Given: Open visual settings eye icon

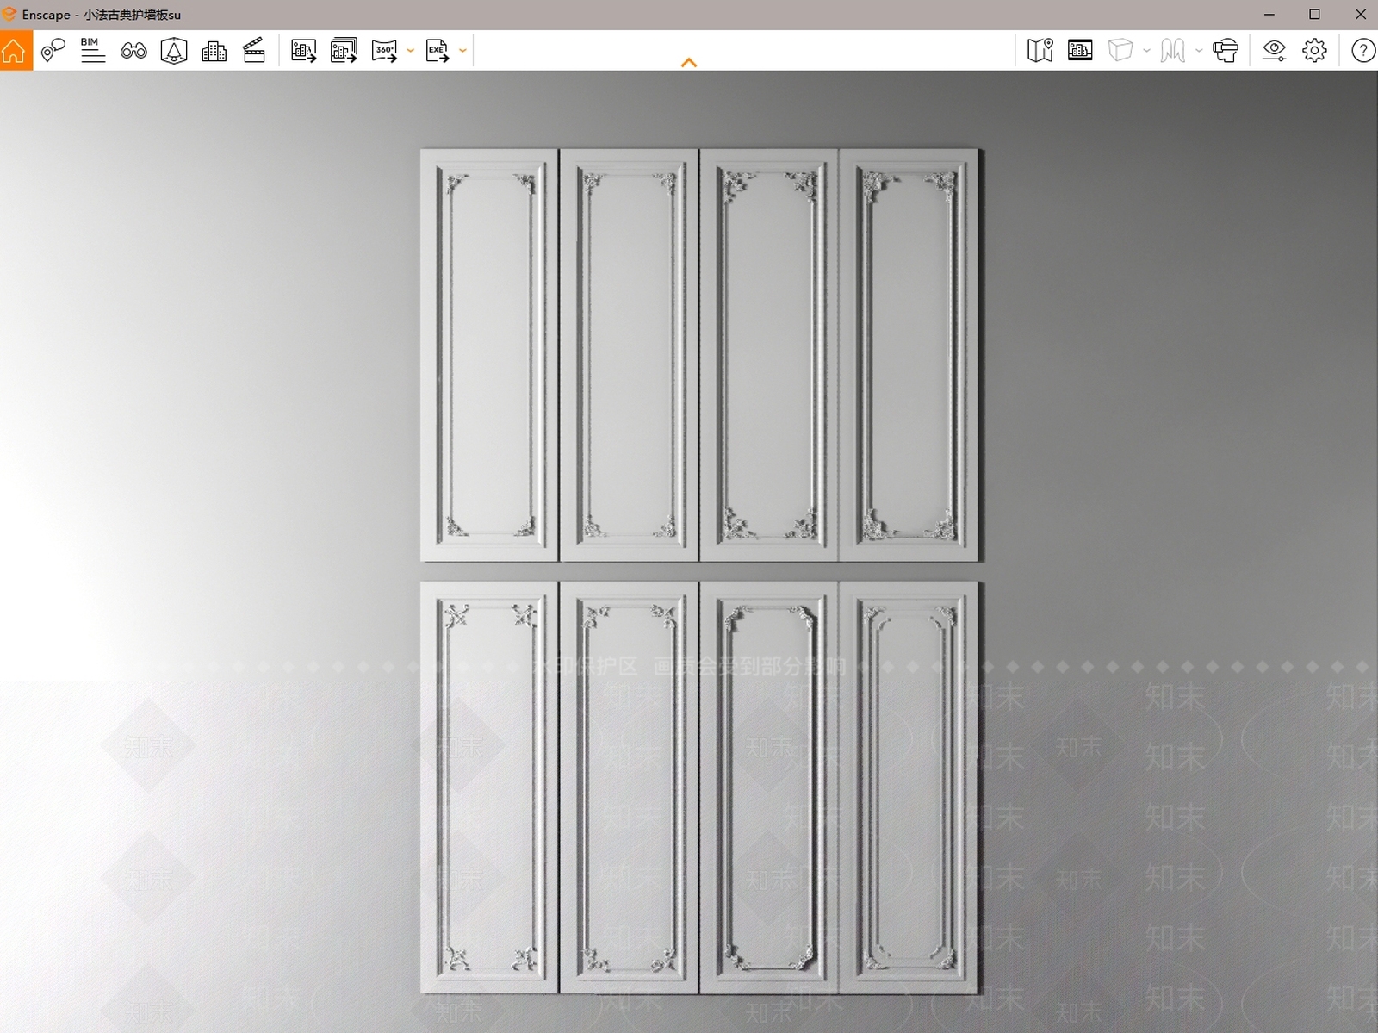Looking at the screenshot, I should 1274,51.
